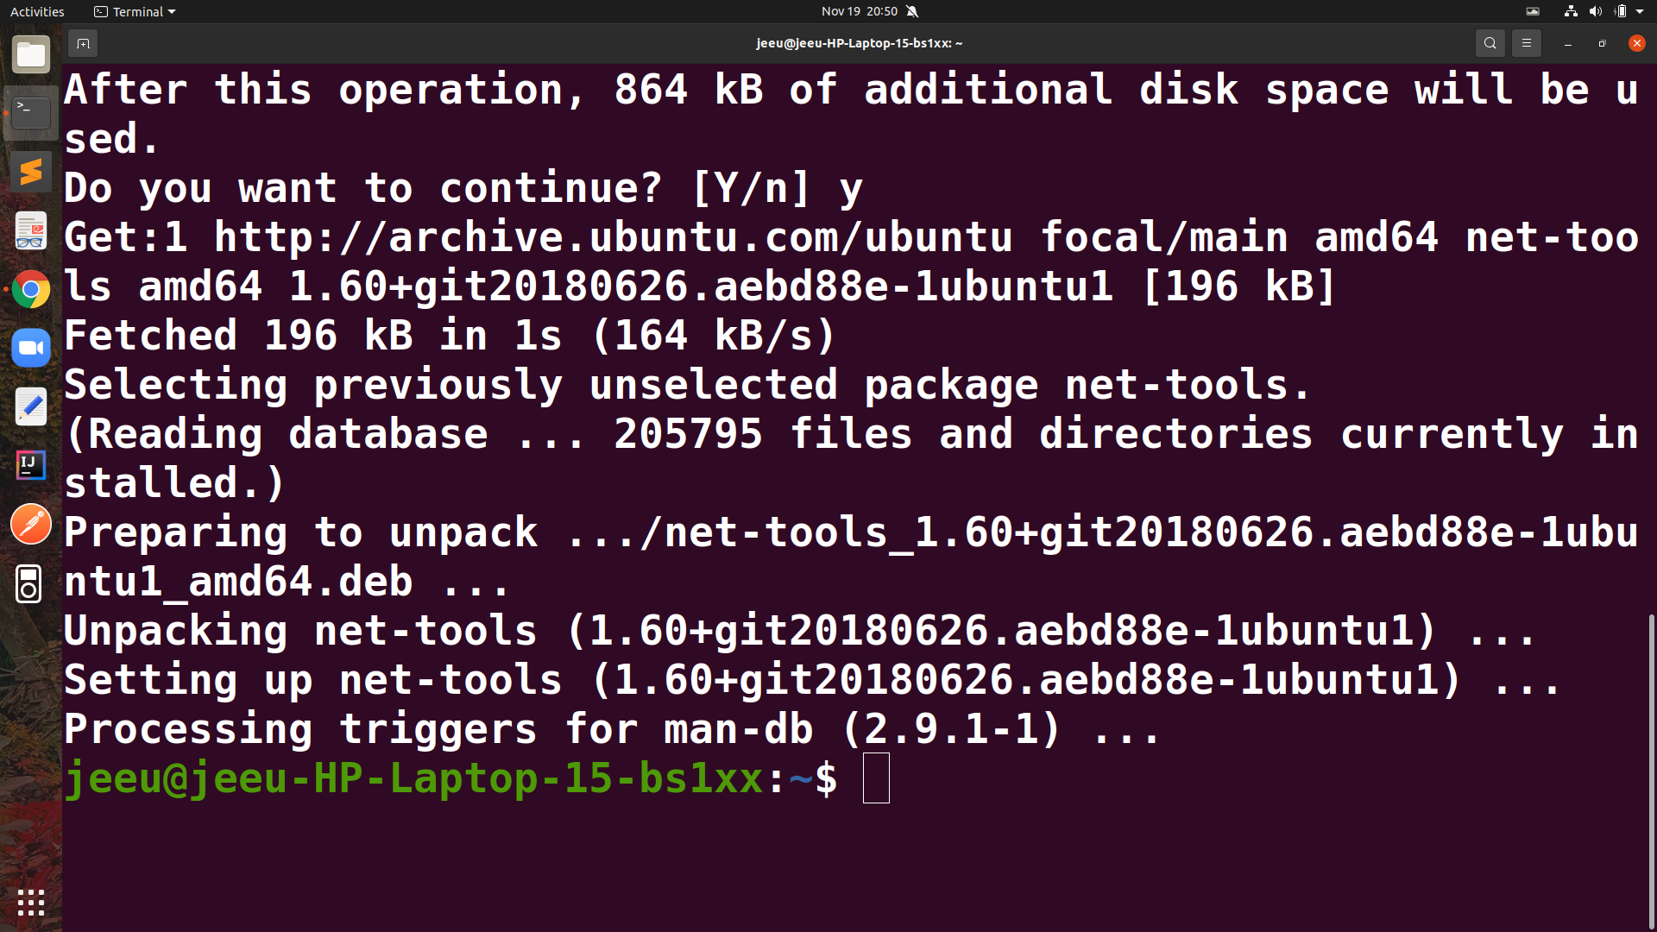
Task: Click the terminal prompt input area
Action: (876, 778)
